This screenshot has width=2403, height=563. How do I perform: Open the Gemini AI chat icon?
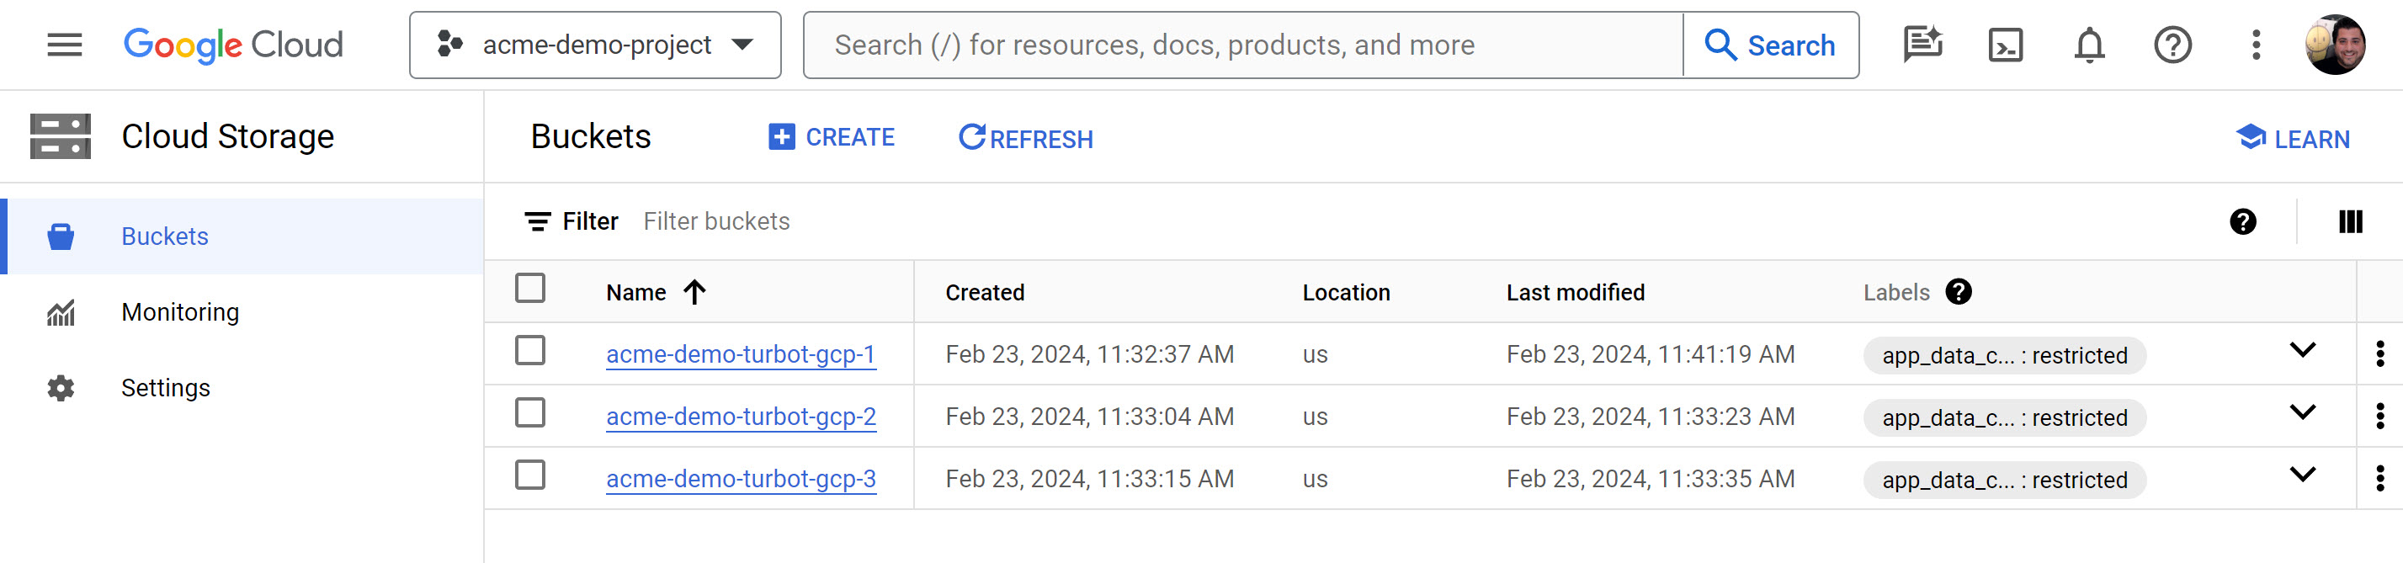[x=1922, y=45]
